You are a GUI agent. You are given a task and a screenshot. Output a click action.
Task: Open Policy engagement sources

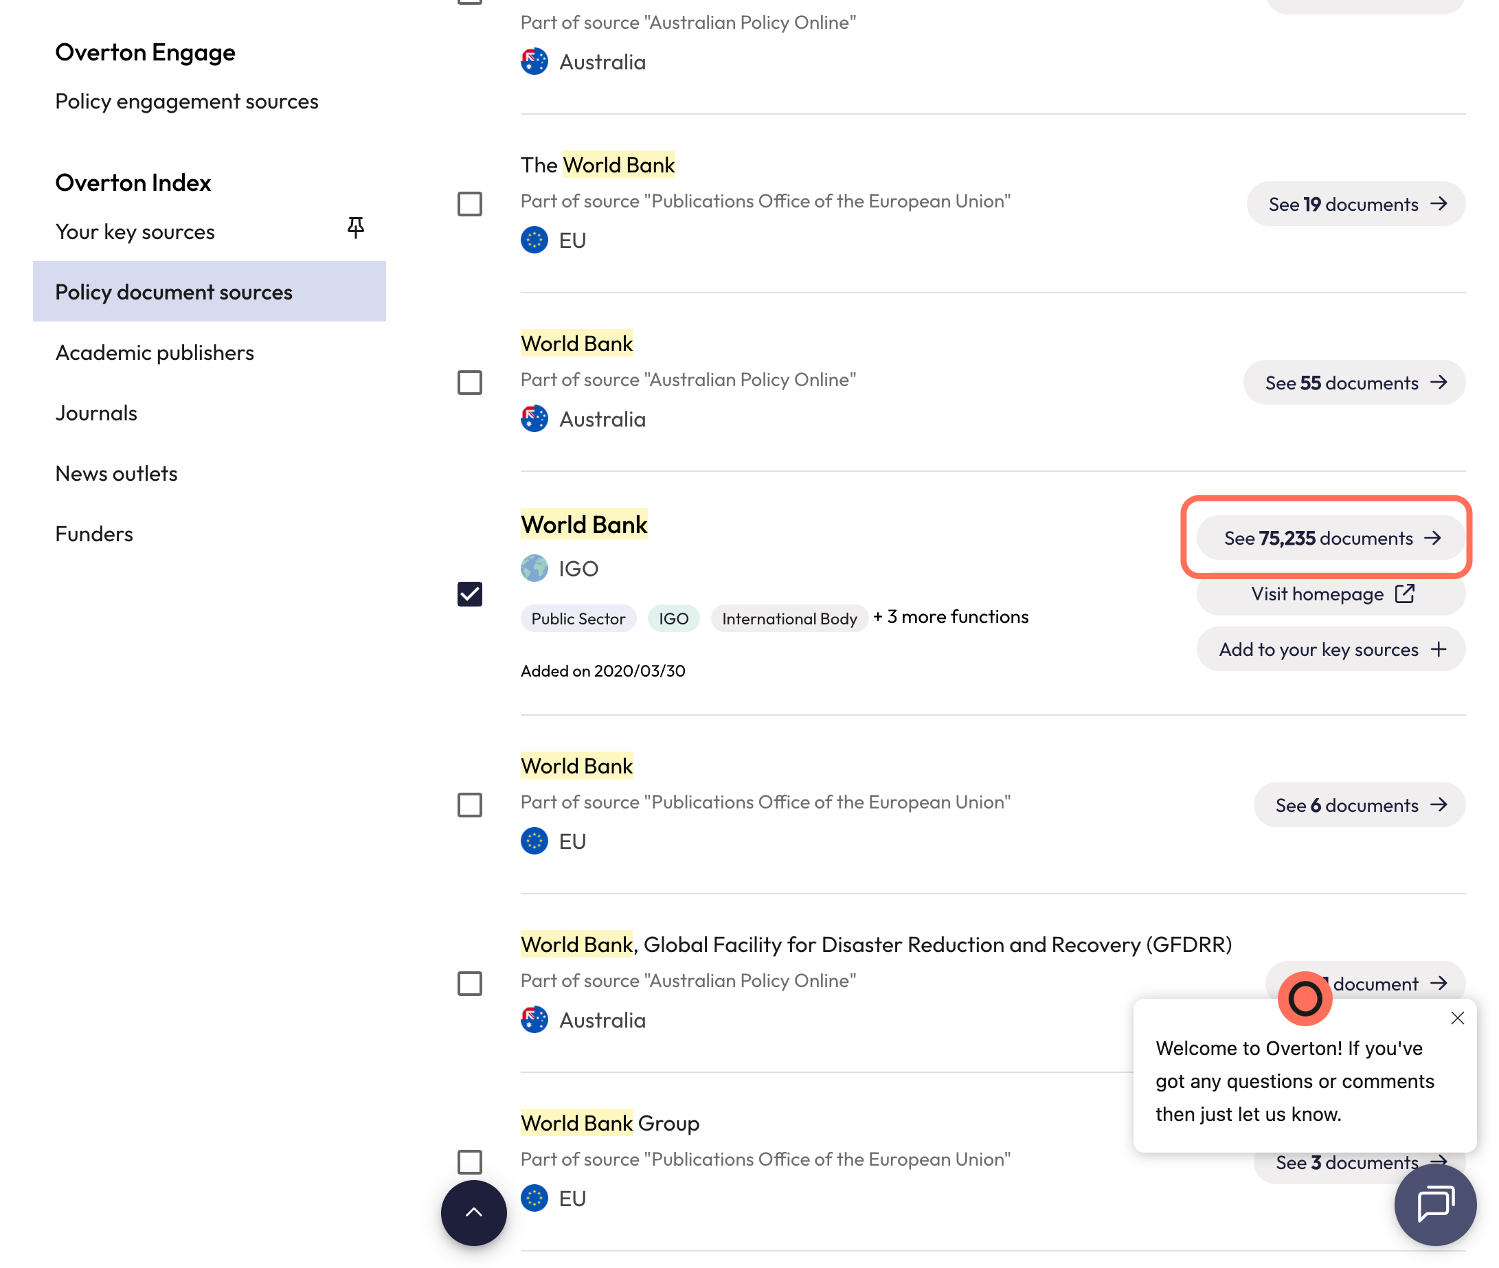click(x=186, y=102)
